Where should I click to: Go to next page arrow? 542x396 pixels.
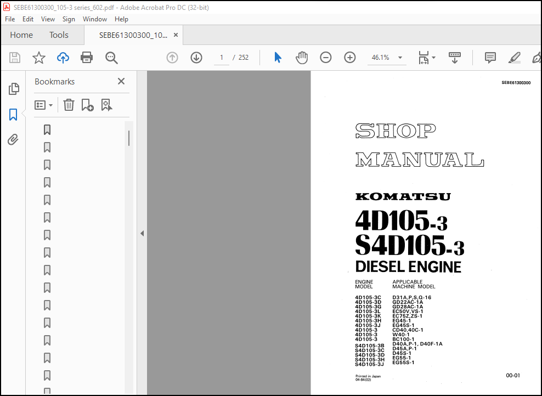196,58
